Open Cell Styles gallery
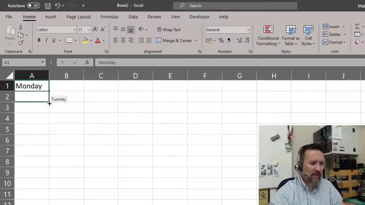 click(308, 35)
